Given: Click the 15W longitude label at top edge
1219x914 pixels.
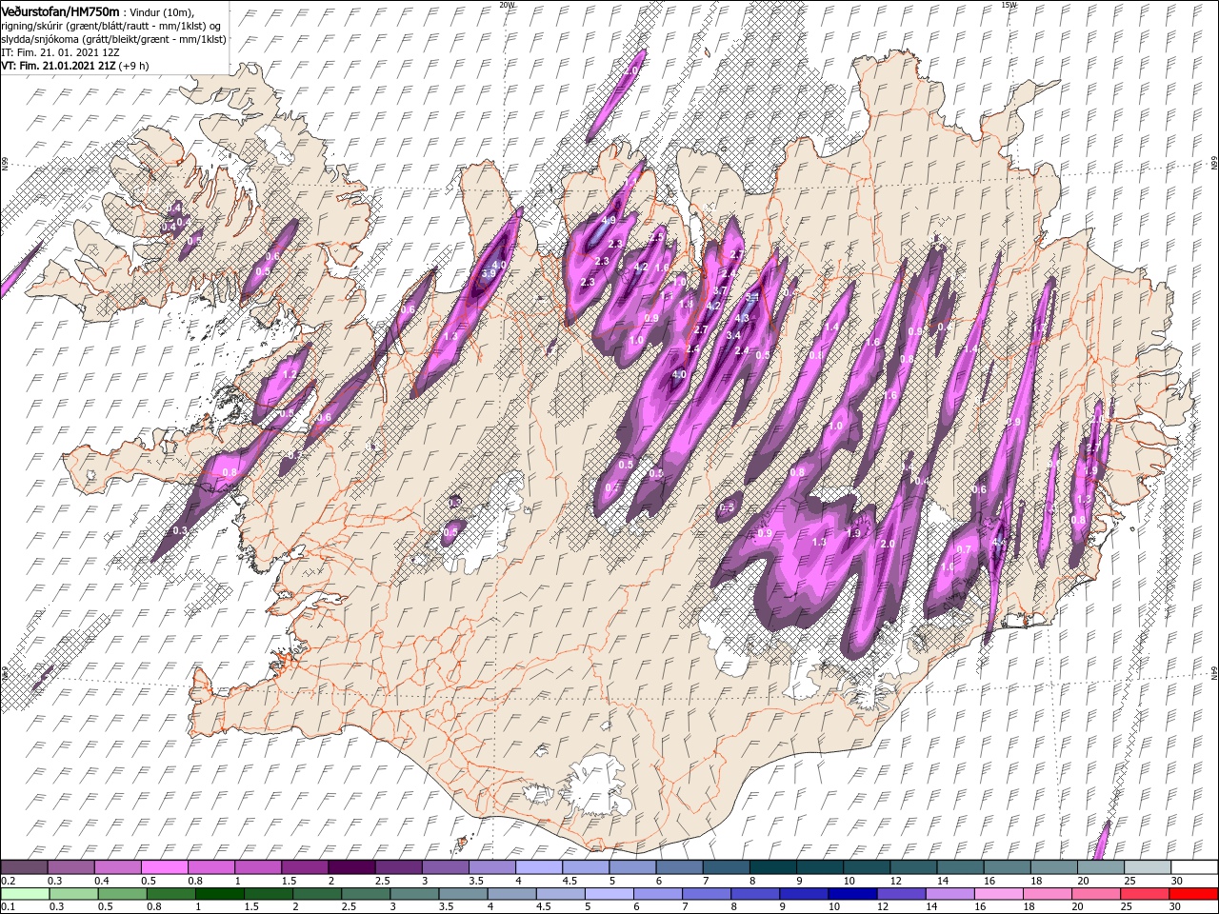Looking at the screenshot, I should tap(1009, 5).
